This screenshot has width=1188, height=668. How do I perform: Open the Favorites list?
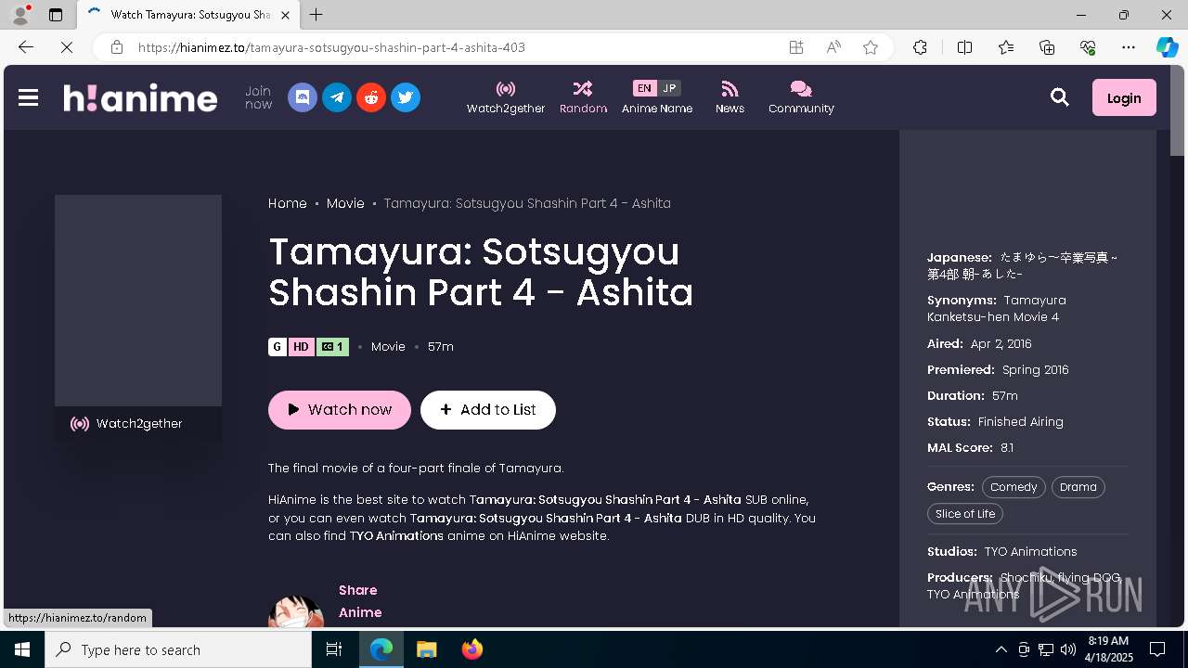coord(1006,47)
